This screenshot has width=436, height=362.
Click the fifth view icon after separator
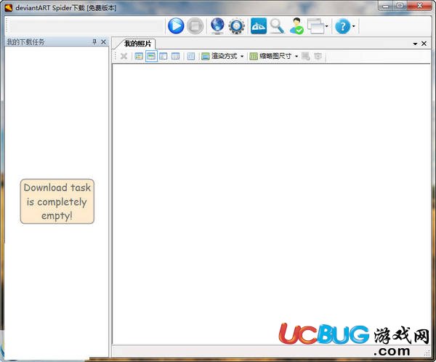point(191,56)
